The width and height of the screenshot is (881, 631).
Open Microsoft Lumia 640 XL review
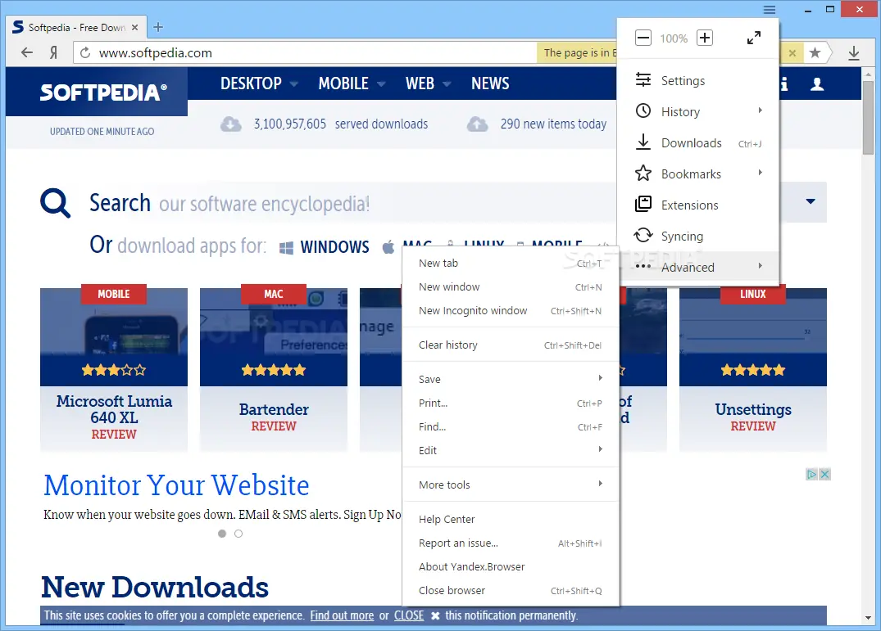pos(114,370)
